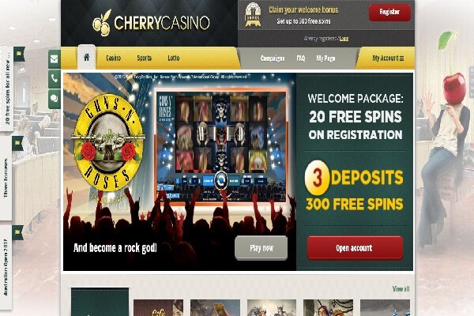Open the 20 free spins side tab
Screen dimensions: 474x316
pos(6,88)
